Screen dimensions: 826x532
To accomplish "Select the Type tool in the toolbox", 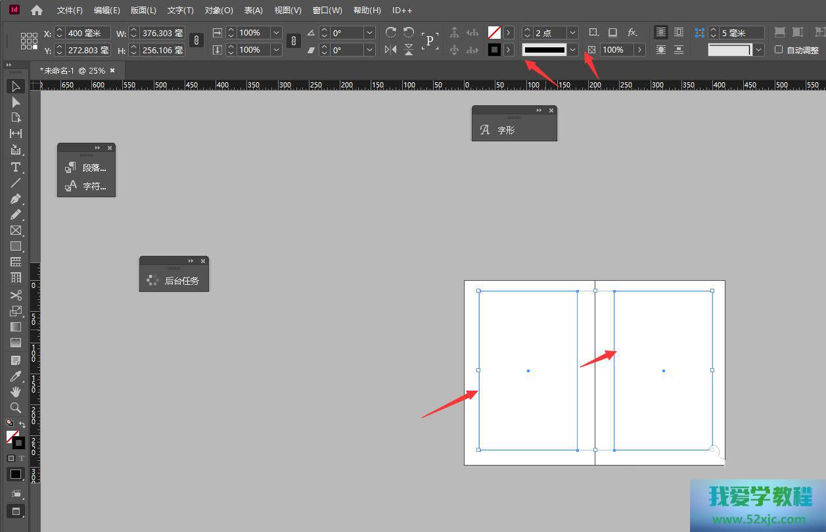I will [x=16, y=167].
